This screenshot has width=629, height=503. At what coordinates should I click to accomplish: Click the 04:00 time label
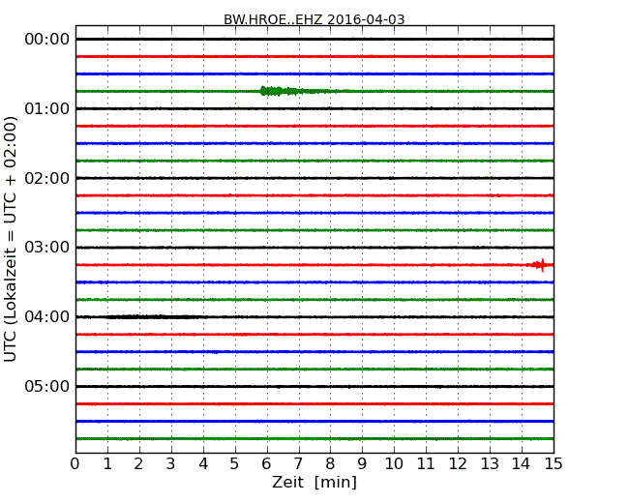(47, 317)
